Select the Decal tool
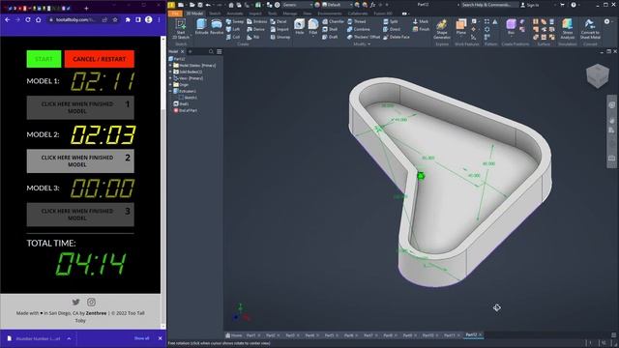 point(279,21)
